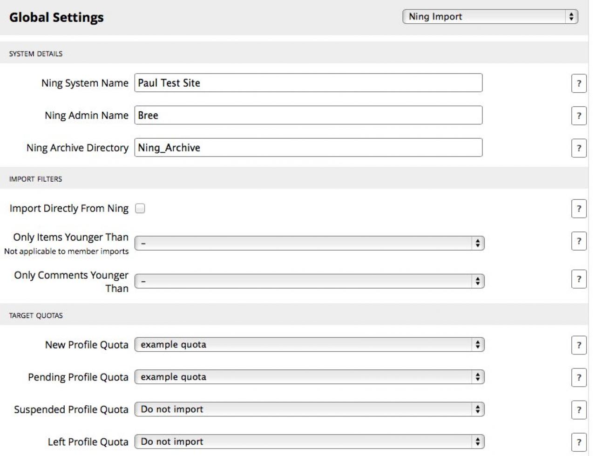Show help for Ning Archive Directory

pyautogui.click(x=578, y=149)
